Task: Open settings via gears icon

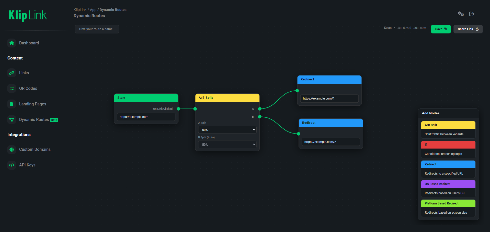Action: [x=461, y=14]
